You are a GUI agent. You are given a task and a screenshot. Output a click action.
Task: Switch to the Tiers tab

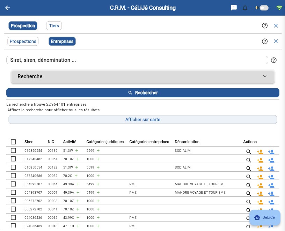[54, 25]
